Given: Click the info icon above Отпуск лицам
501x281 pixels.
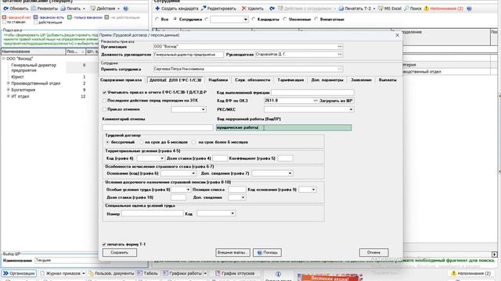Looking at the screenshot, I should click(279, 274).
